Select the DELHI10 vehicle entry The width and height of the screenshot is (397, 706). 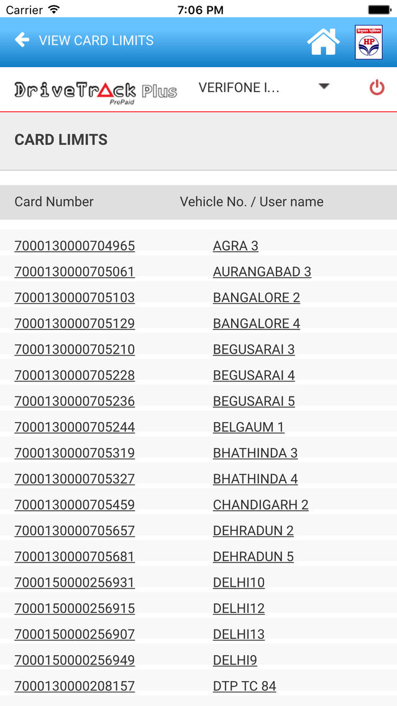[239, 582]
